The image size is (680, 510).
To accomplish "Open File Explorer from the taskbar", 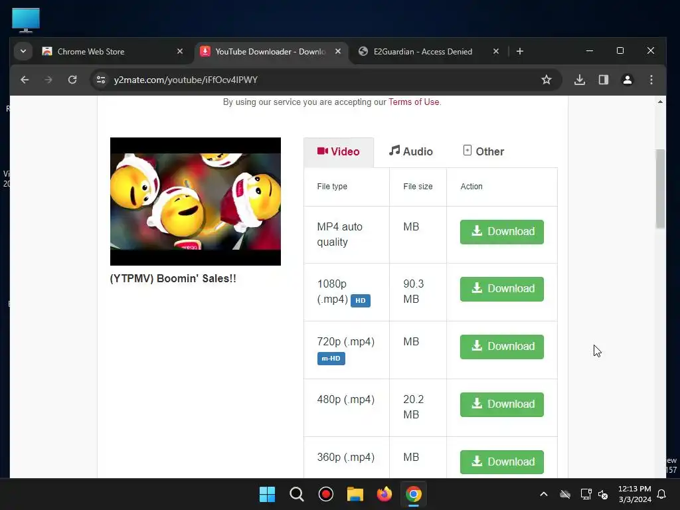I will [x=355, y=494].
